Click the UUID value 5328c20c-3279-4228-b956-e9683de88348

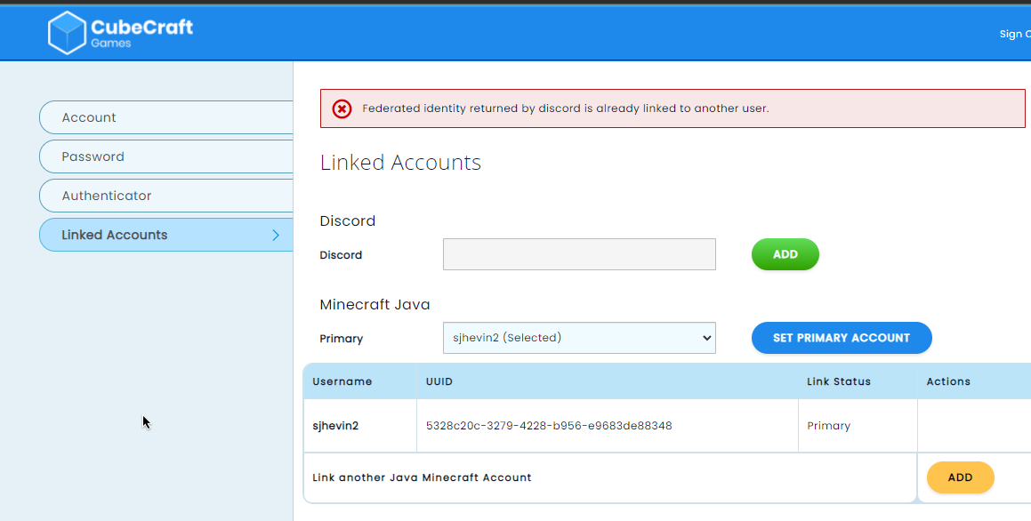click(x=549, y=426)
